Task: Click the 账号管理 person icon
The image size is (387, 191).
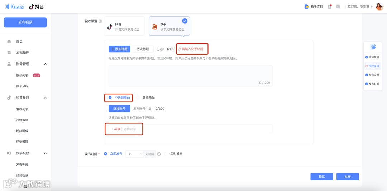Action: point(9,64)
